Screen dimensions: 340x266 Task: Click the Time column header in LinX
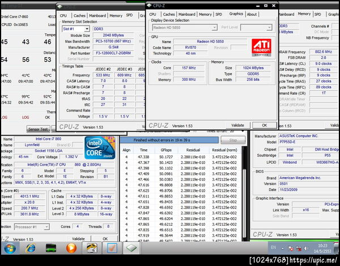coord(143,150)
